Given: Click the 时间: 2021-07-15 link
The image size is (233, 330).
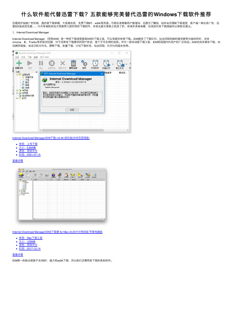Looking at the screenshot, I should point(30,155).
